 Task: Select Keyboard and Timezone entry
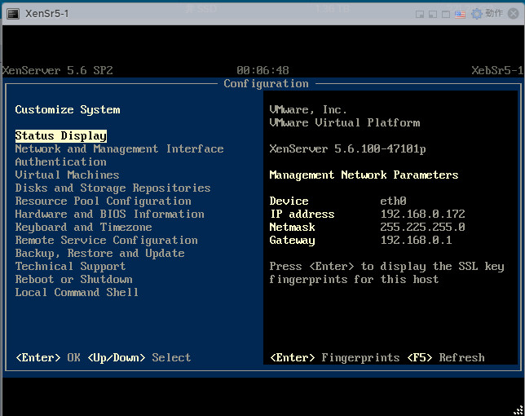[83, 227]
